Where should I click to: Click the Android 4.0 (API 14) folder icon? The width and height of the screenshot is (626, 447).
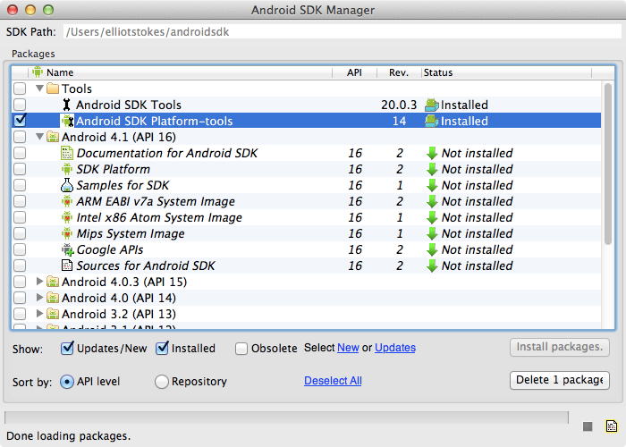point(53,298)
